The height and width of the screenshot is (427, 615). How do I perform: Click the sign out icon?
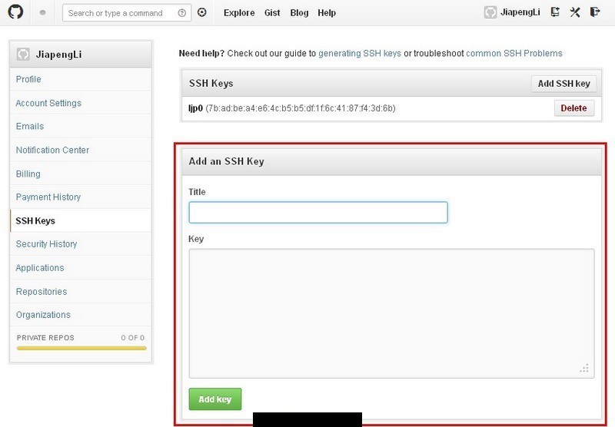[595, 12]
